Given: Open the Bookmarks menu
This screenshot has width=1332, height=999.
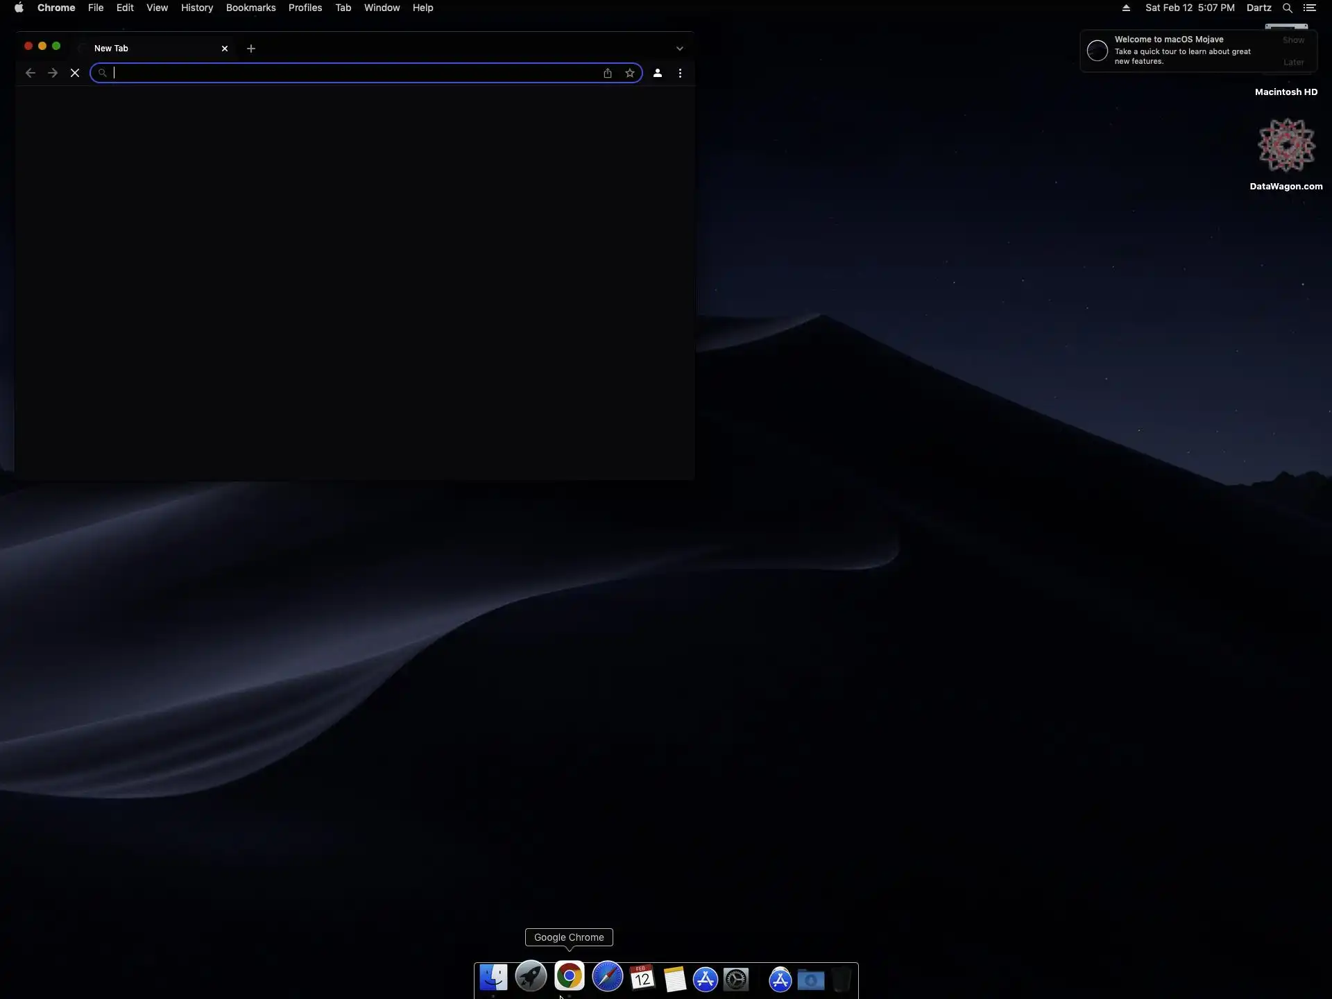Looking at the screenshot, I should tap(250, 8).
